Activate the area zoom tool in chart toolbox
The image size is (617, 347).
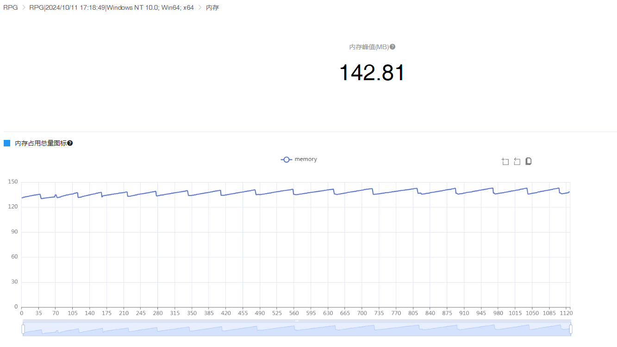tap(505, 161)
